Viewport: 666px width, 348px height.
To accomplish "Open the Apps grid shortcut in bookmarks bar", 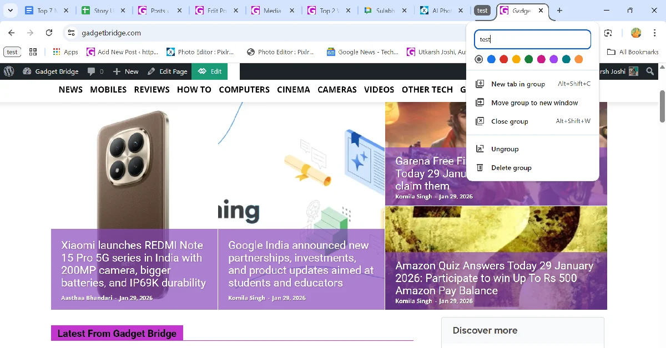I will coord(65,52).
